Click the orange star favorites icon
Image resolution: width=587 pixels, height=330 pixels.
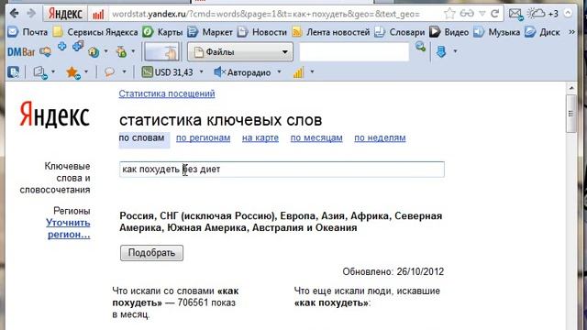(x=72, y=71)
